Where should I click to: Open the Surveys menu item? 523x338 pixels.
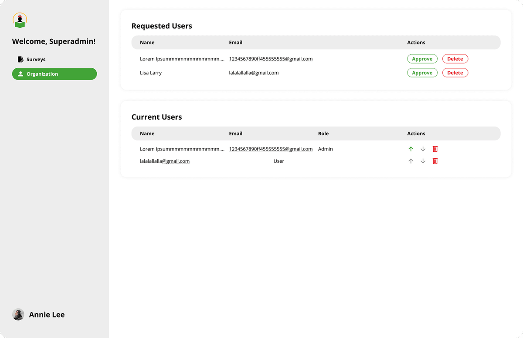[x=36, y=59]
